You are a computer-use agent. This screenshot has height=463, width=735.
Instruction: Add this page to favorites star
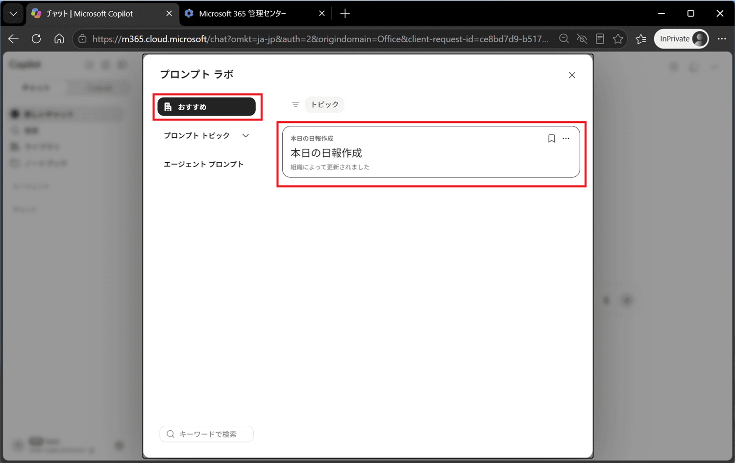point(618,39)
